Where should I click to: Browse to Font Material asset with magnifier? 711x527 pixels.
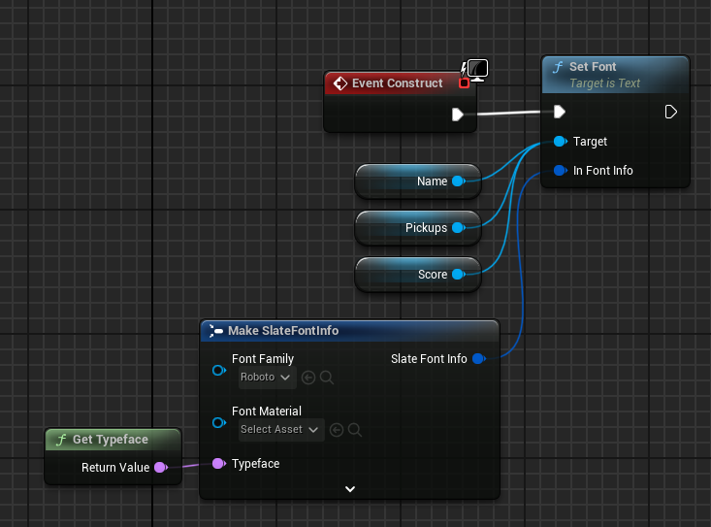pos(355,430)
